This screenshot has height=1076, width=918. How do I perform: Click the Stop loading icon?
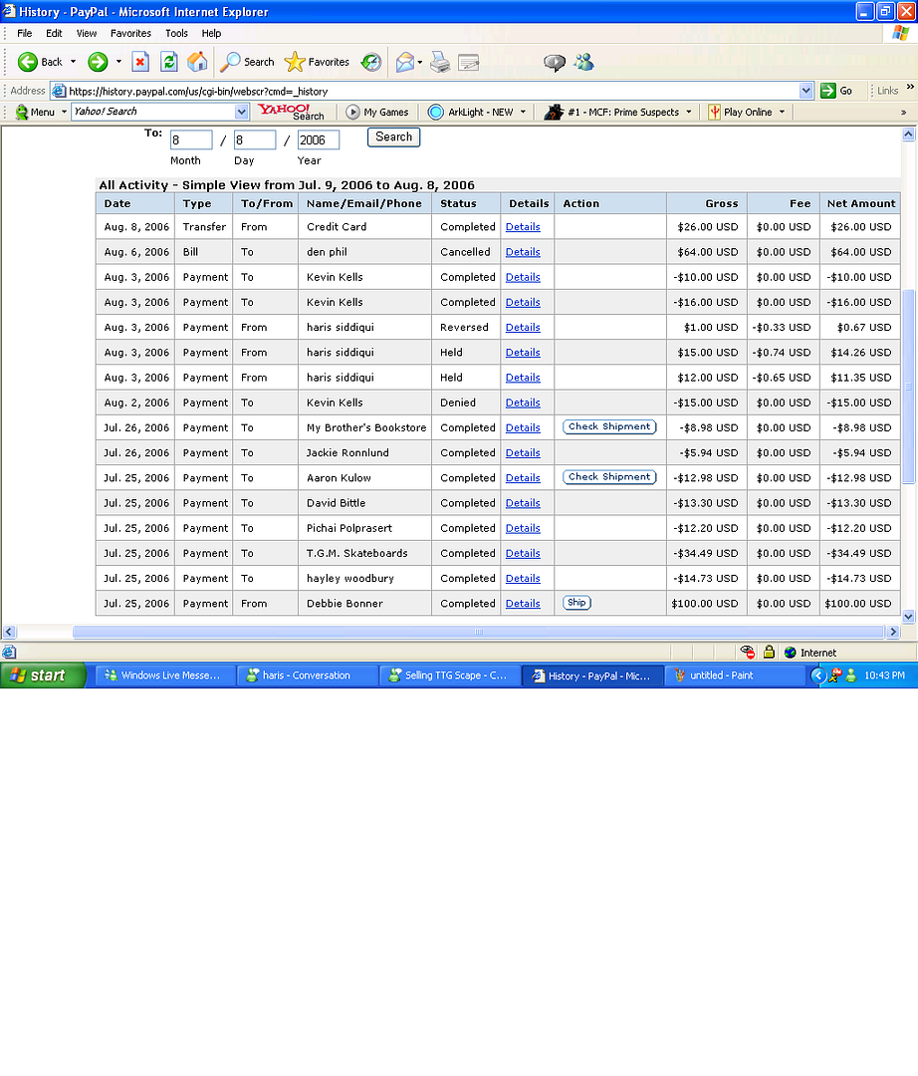point(140,62)
